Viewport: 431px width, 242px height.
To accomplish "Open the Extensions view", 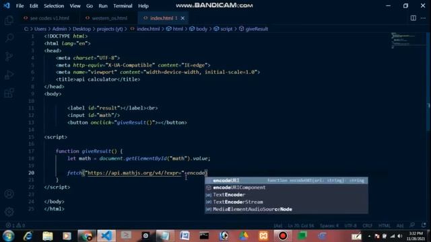I will (9, 93).
